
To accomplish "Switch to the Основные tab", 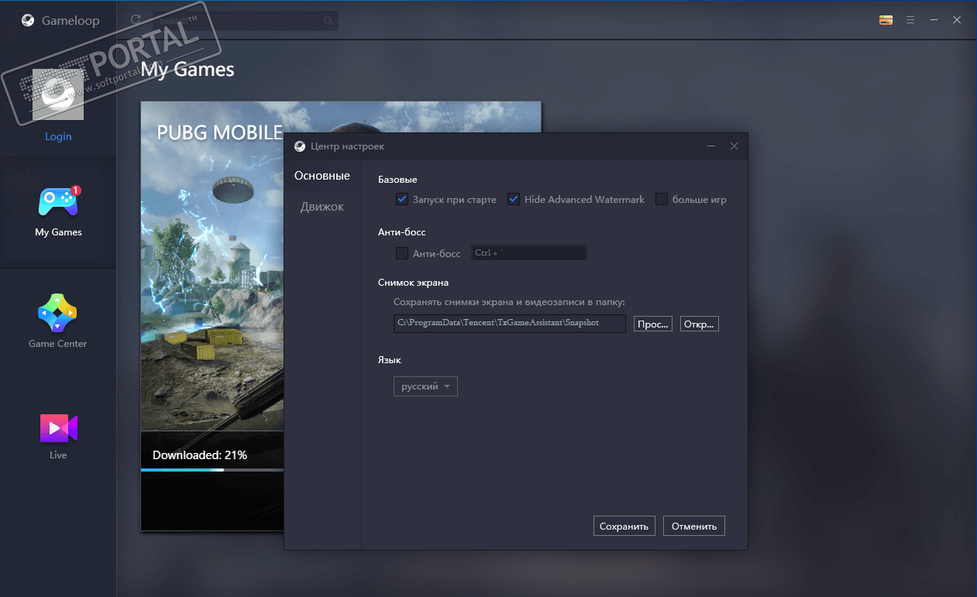I will (x=322, y=176).
